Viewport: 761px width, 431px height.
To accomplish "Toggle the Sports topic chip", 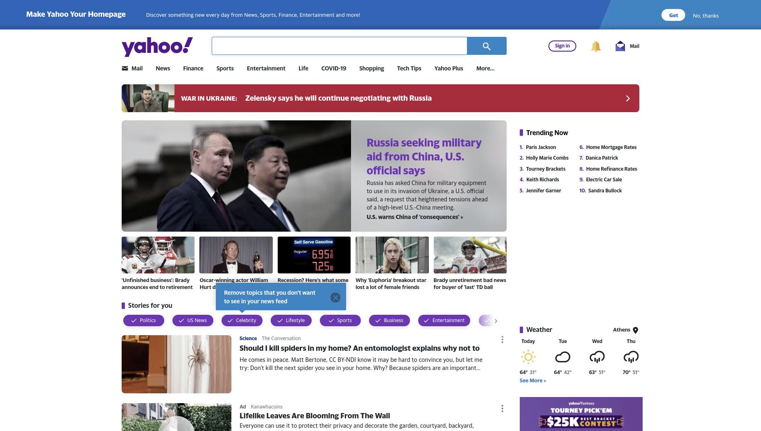I will click(340, 320).
